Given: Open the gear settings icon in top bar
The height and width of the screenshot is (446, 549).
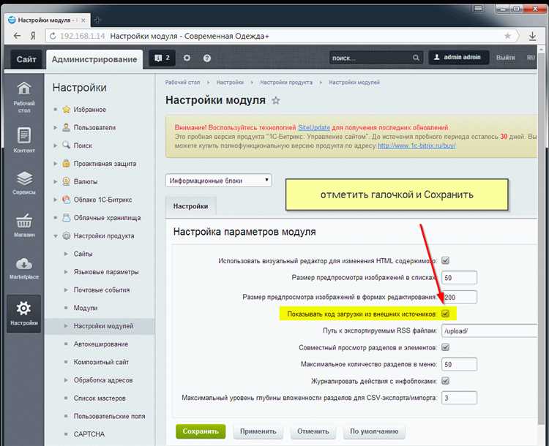Looking at the screenshot, I should pos(187,58).
